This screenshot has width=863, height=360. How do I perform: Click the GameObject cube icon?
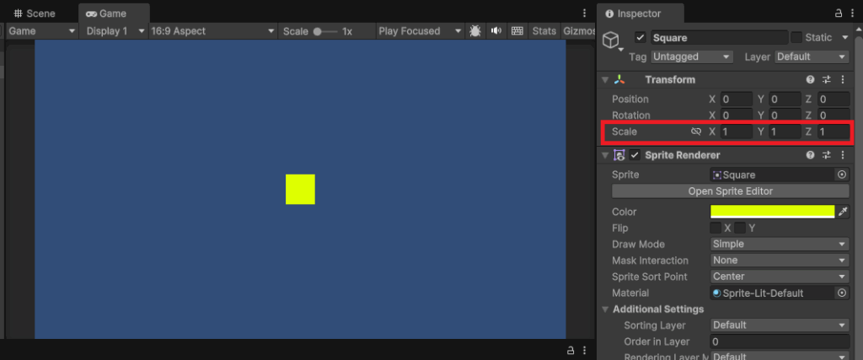[611, 40]
